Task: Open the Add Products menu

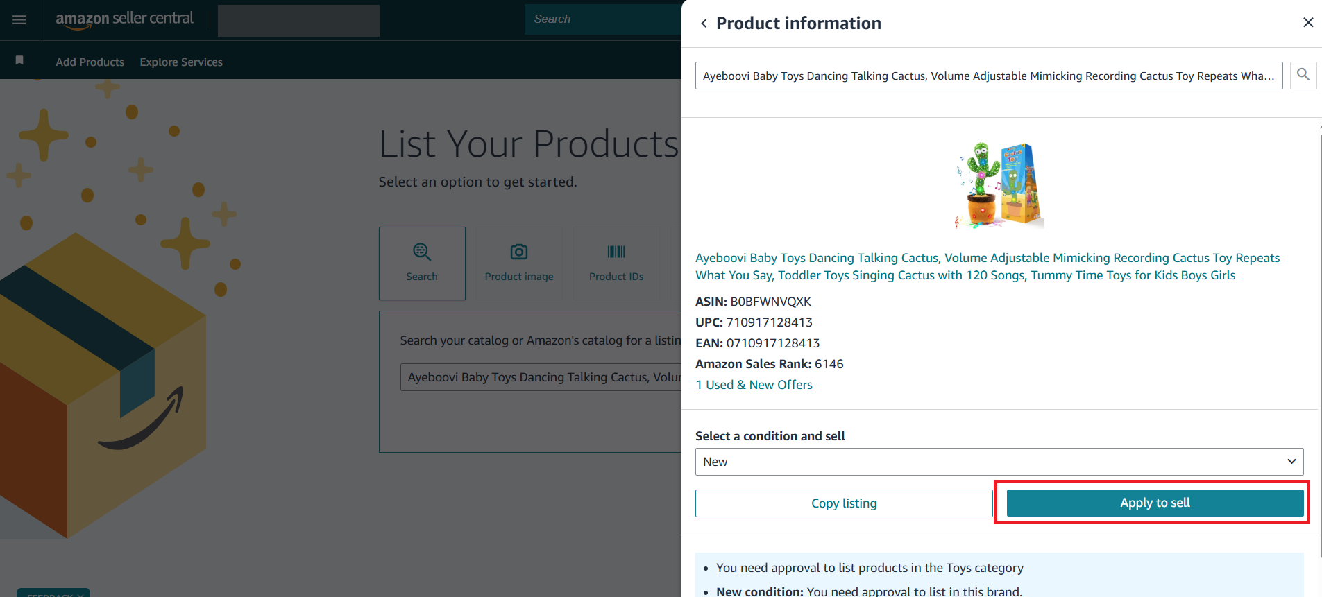Action: coord(90,62)
